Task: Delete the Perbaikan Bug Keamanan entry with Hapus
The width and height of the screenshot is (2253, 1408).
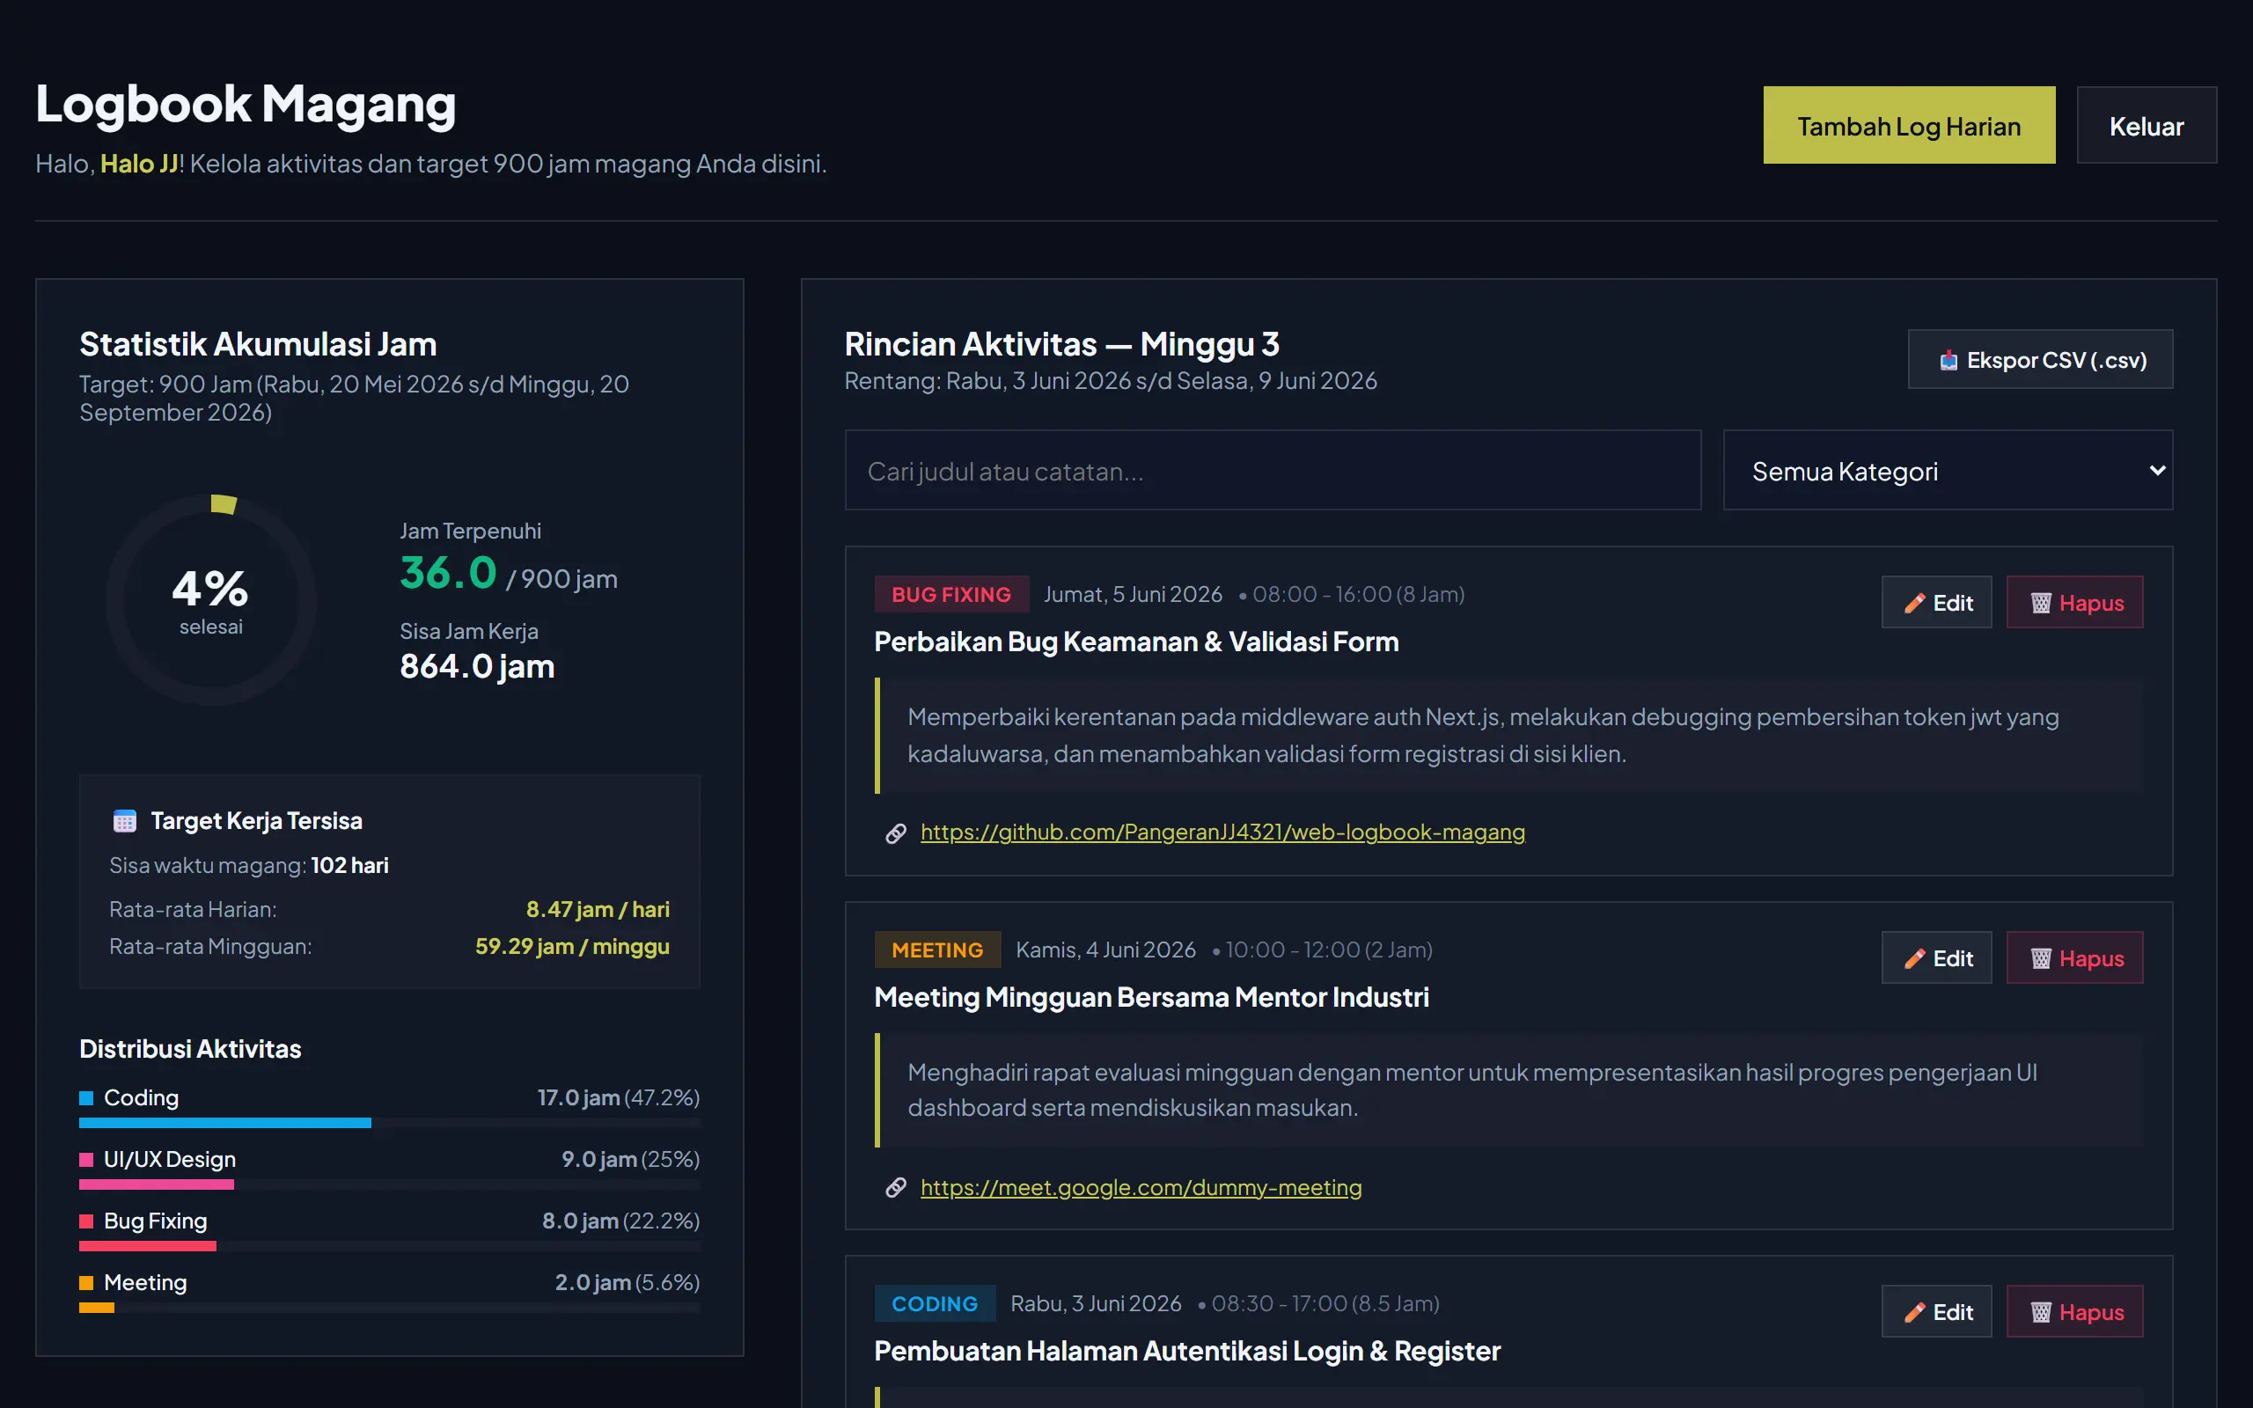Action: tap(2074, 603)
